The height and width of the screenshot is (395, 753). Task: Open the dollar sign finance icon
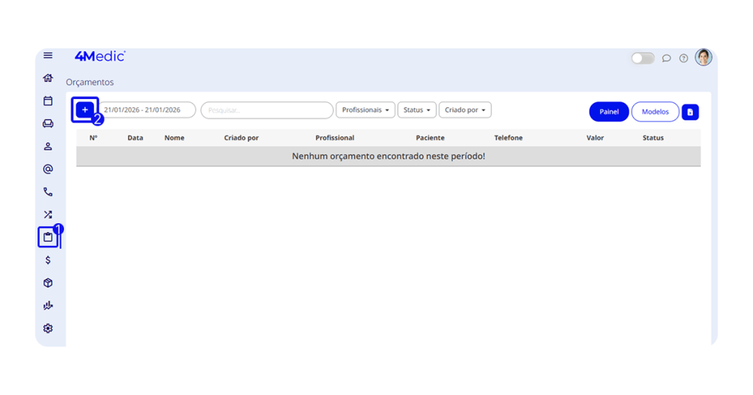tap(48, 260)
